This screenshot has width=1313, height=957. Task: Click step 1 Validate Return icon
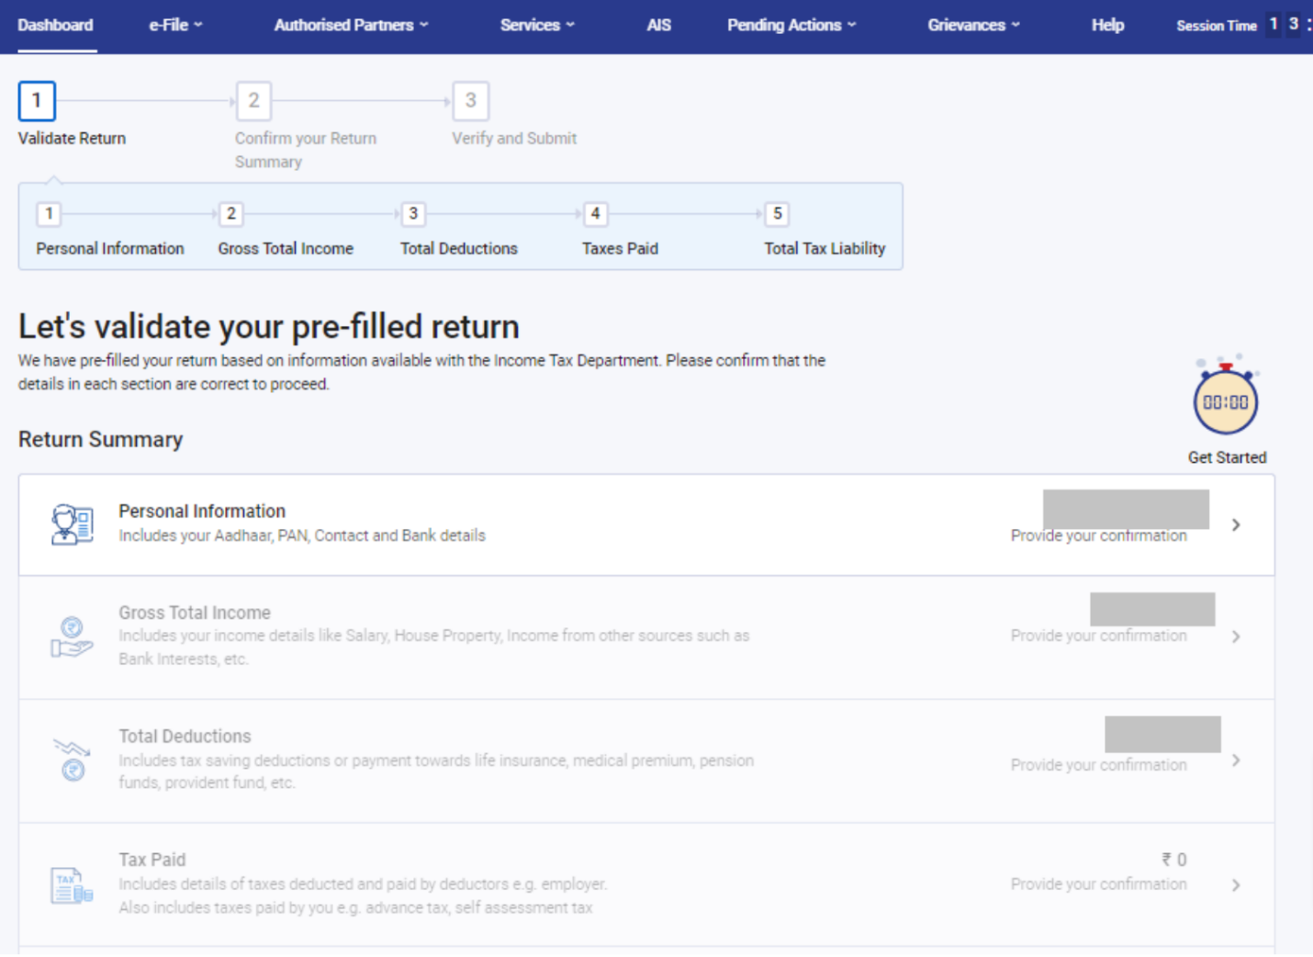tap(37, 101)
